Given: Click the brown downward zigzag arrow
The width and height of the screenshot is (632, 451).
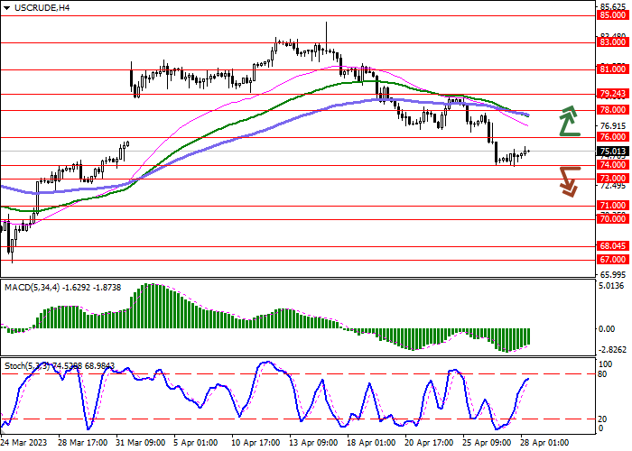Looking at the screenshot, I should pos(570,182).
